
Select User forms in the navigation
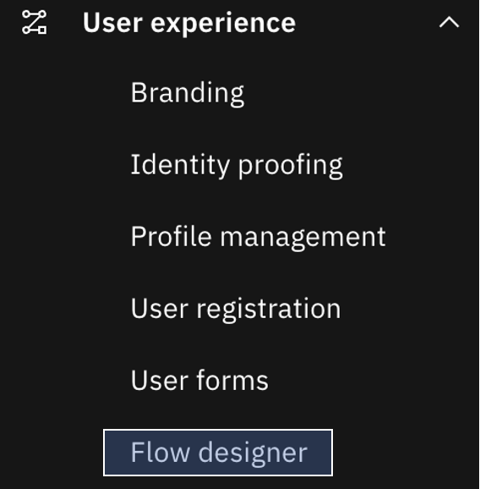(199, 380)
